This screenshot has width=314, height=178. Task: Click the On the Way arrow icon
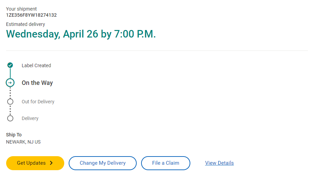(10, 83)
